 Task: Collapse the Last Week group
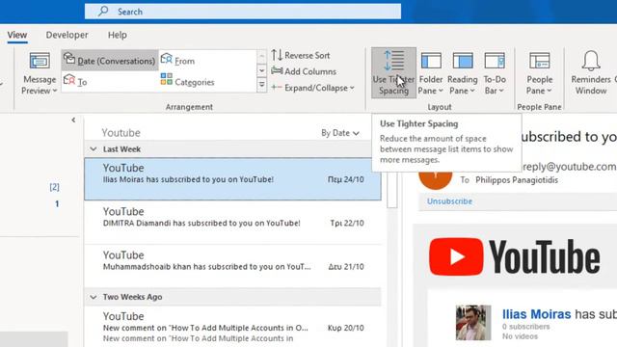pos(94,149)
